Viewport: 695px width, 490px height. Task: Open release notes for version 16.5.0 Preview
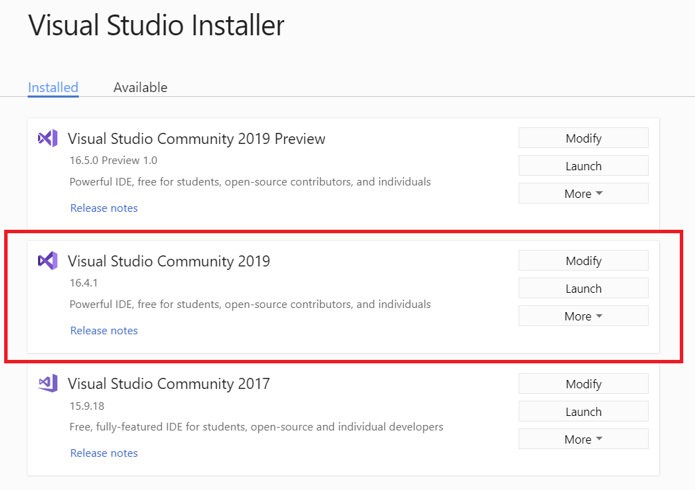tap(104, 208)
